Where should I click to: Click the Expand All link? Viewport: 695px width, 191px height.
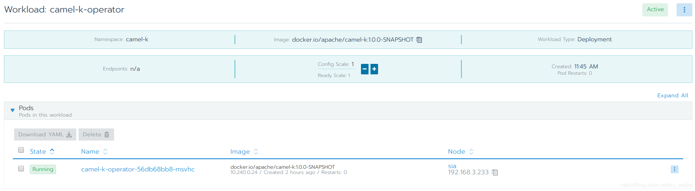tap(672, 96)
